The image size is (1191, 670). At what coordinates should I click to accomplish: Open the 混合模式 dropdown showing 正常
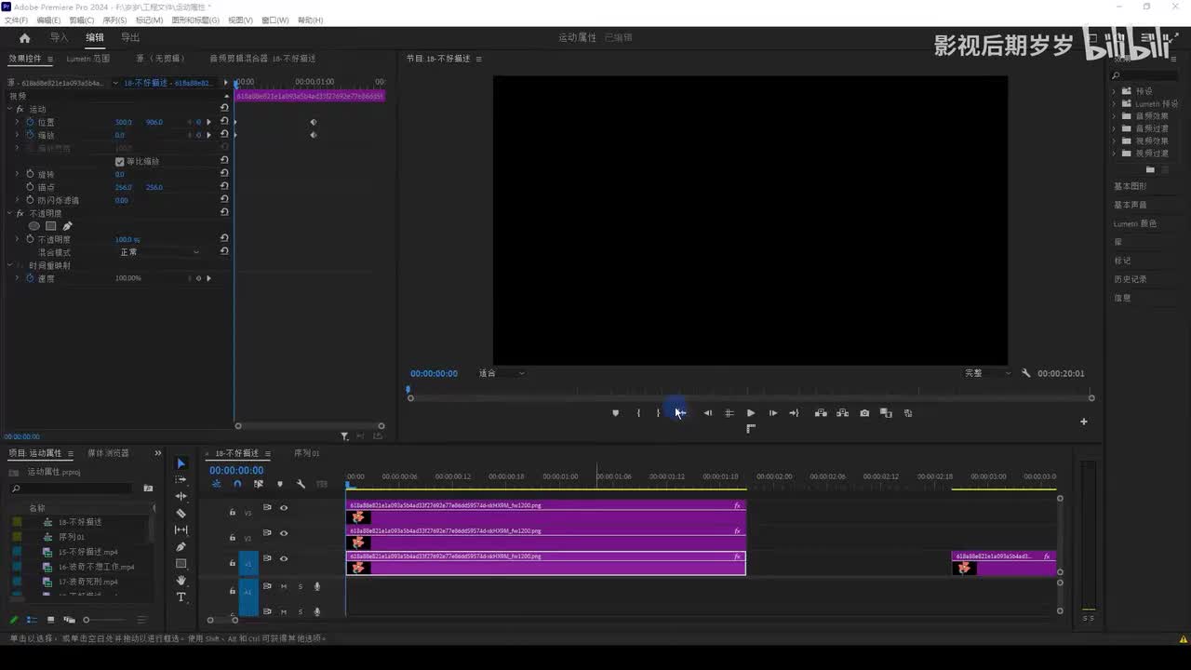pos(158,252)
